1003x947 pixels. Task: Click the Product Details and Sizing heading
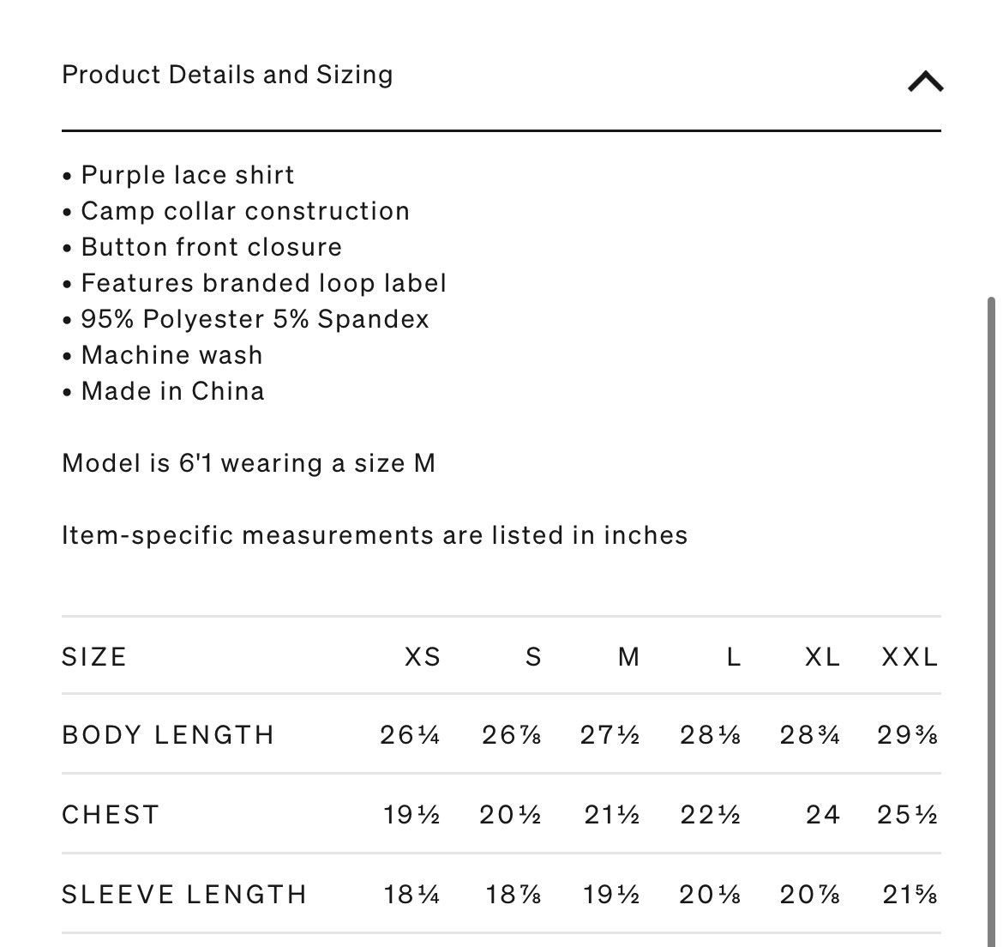point(227,75)
